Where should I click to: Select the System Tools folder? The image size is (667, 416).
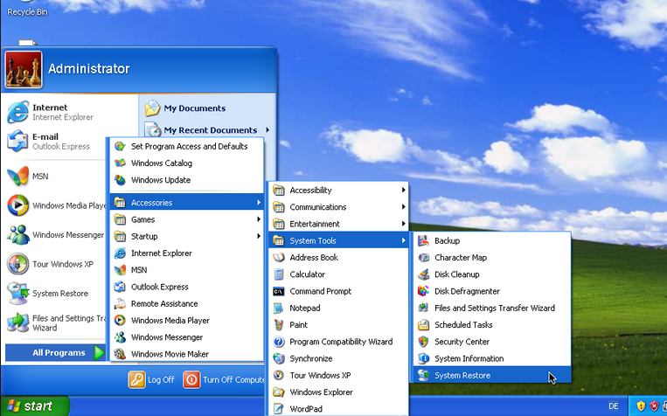tap(338, 240)
